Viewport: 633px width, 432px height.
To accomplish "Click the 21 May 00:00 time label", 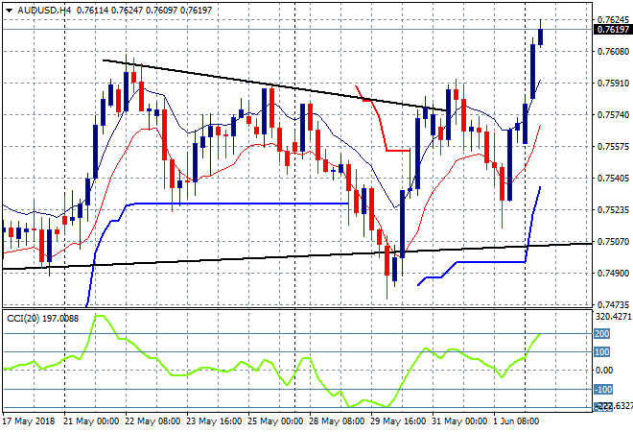I will pyautogui.click(x=91, y=421).
